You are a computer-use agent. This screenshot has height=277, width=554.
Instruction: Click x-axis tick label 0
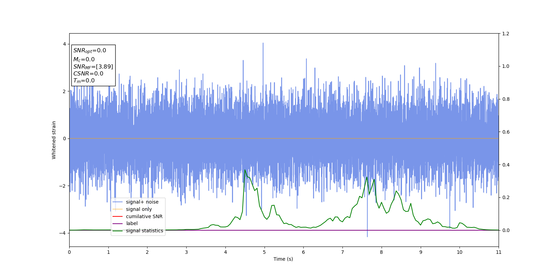[x=69, y=252]
